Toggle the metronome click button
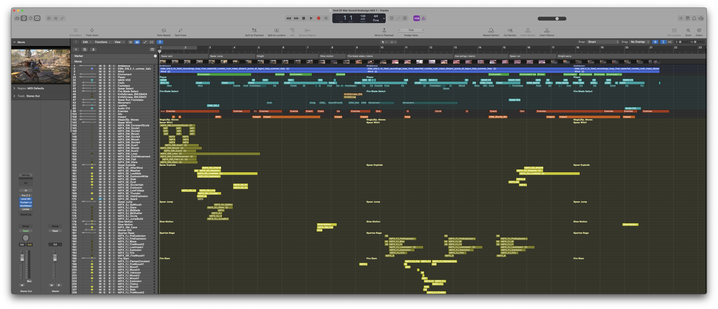Image resolution: width=718 pixels, height=309 pixels. pyautogui.click(x=424, y=18)
